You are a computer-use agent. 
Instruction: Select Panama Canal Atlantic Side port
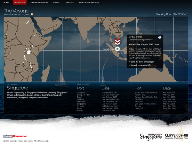point(146,97)
